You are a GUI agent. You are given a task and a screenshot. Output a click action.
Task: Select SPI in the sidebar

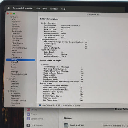(13, 69)
